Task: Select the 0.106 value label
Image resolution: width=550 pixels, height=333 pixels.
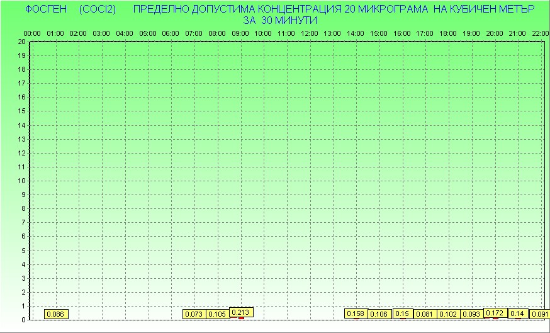Action: coord(379,314)
